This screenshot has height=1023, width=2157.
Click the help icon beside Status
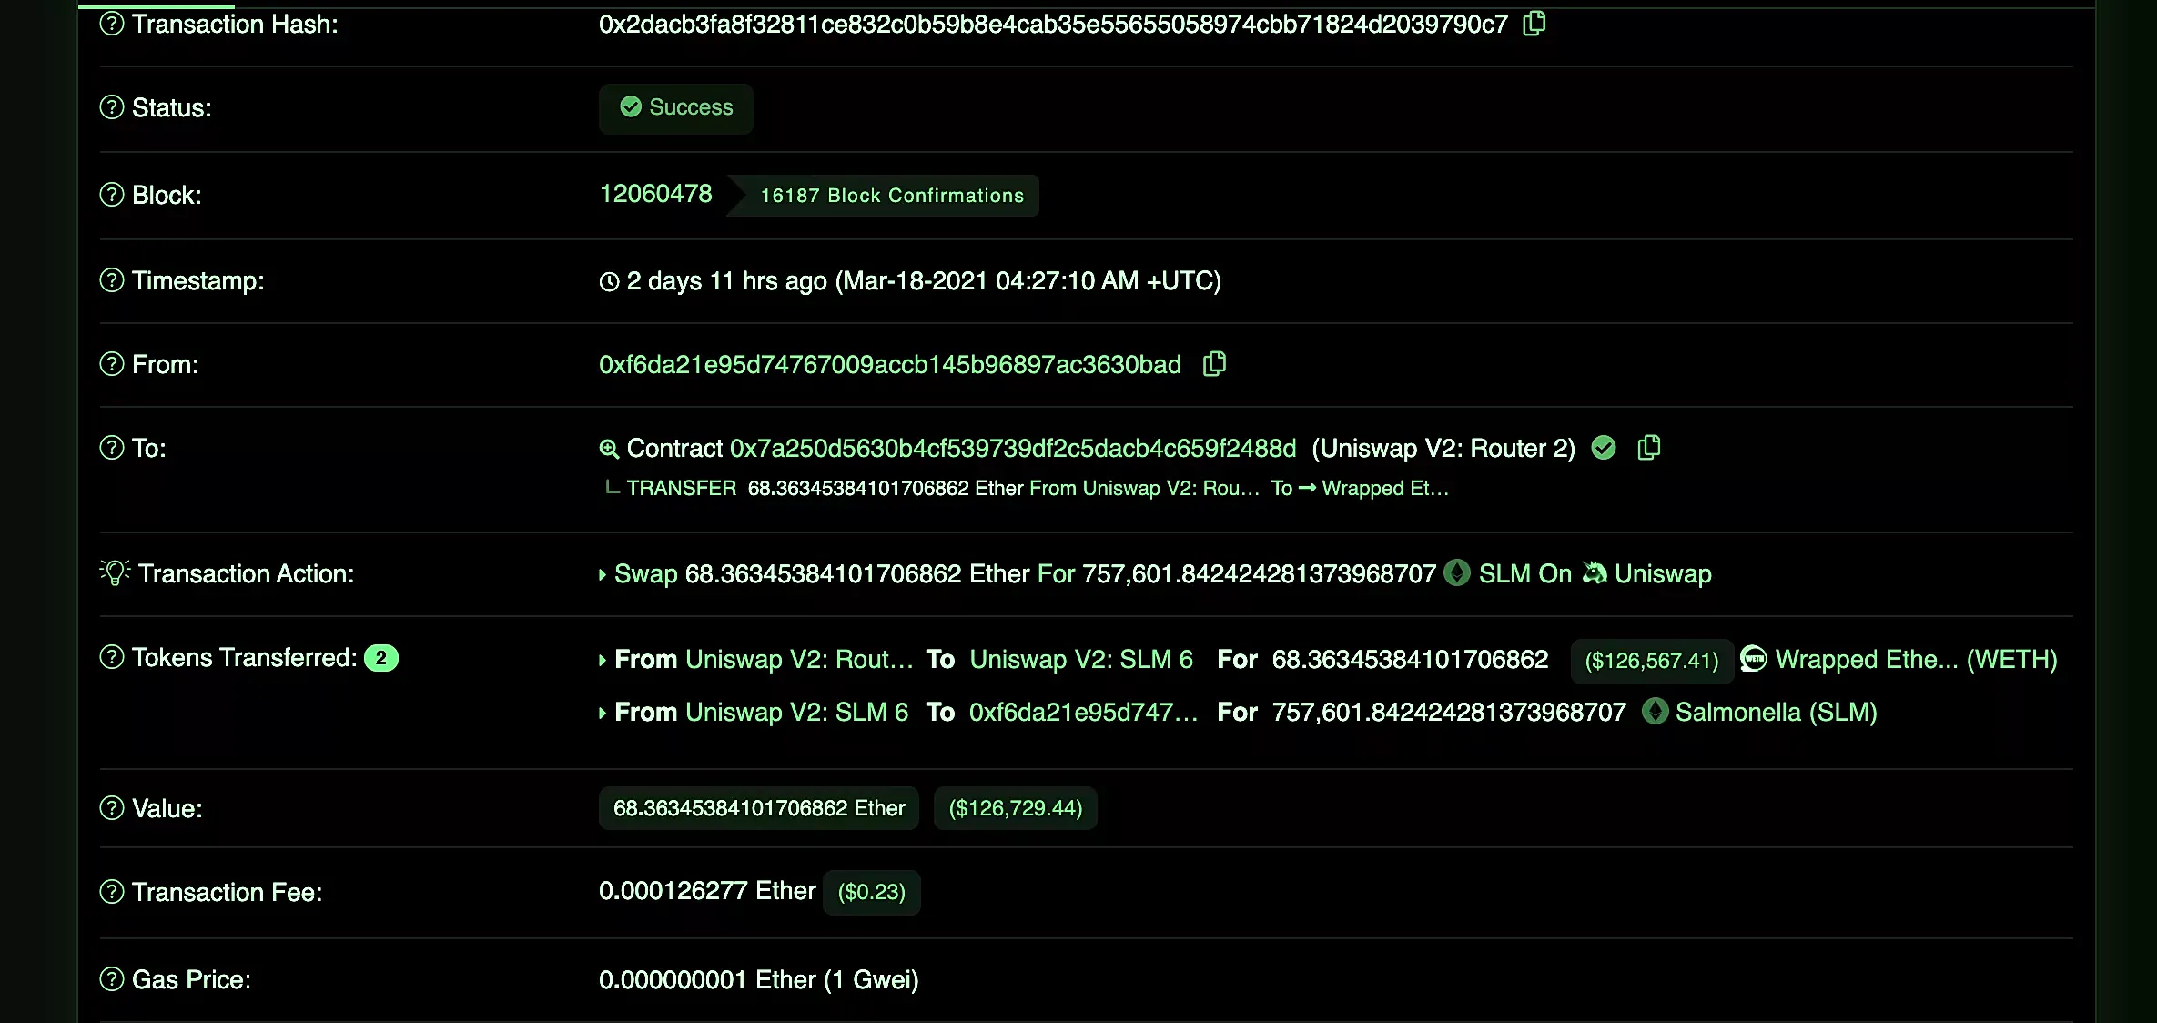(112, 107)
